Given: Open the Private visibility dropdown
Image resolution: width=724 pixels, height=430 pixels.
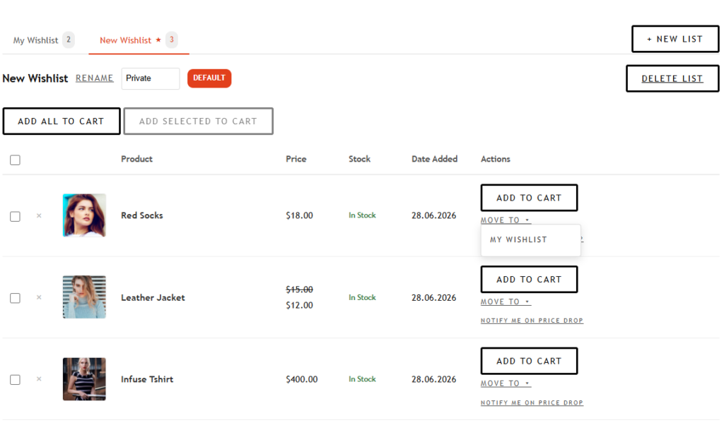Looking at the screenshot, I should 151,78.
